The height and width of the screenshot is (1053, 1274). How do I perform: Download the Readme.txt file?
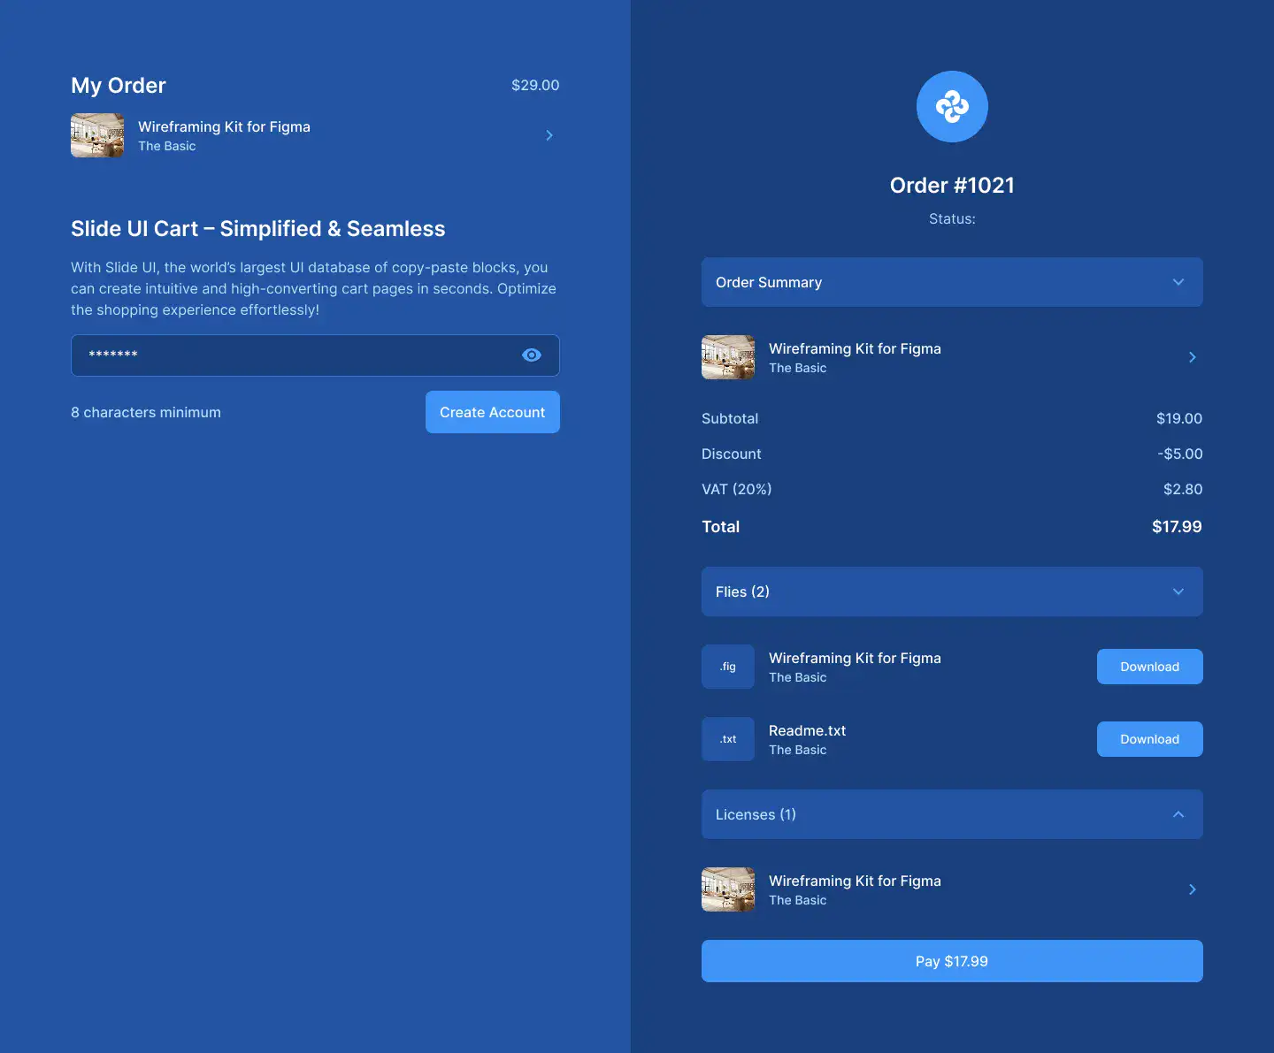1150,739
